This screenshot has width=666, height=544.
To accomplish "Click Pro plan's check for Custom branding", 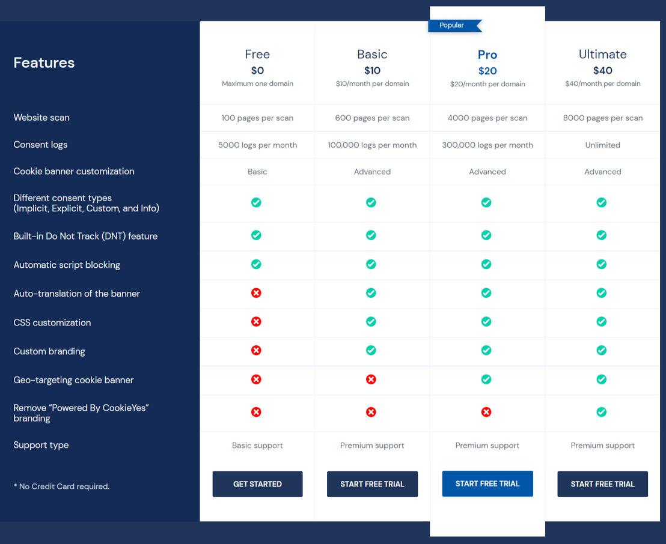I will point(486,351).
